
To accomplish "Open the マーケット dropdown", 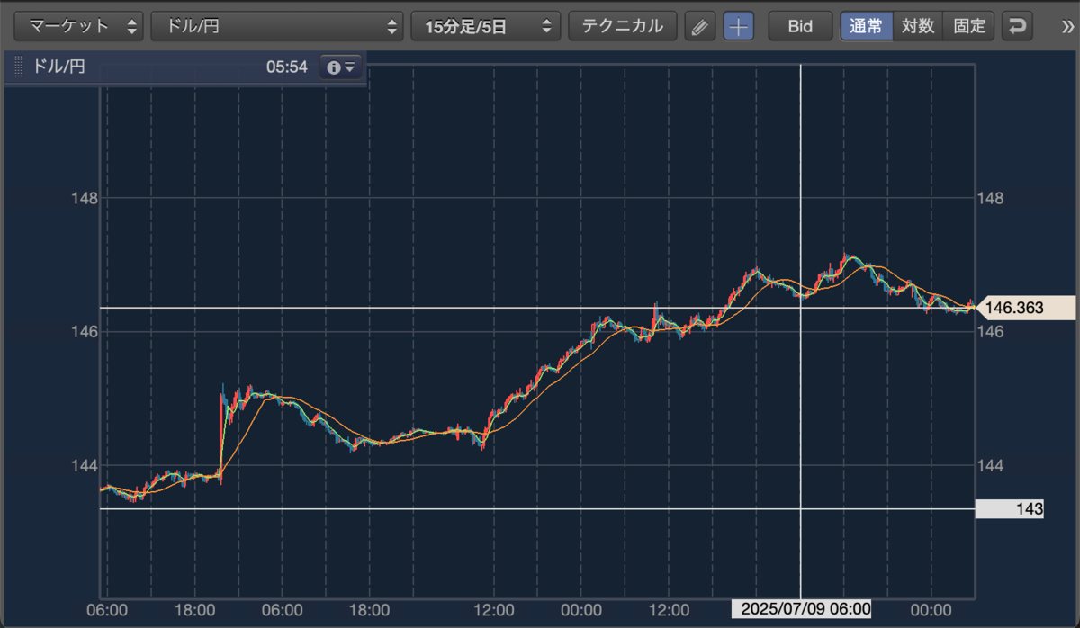I will pyautogui.click(x=79, y=26).
